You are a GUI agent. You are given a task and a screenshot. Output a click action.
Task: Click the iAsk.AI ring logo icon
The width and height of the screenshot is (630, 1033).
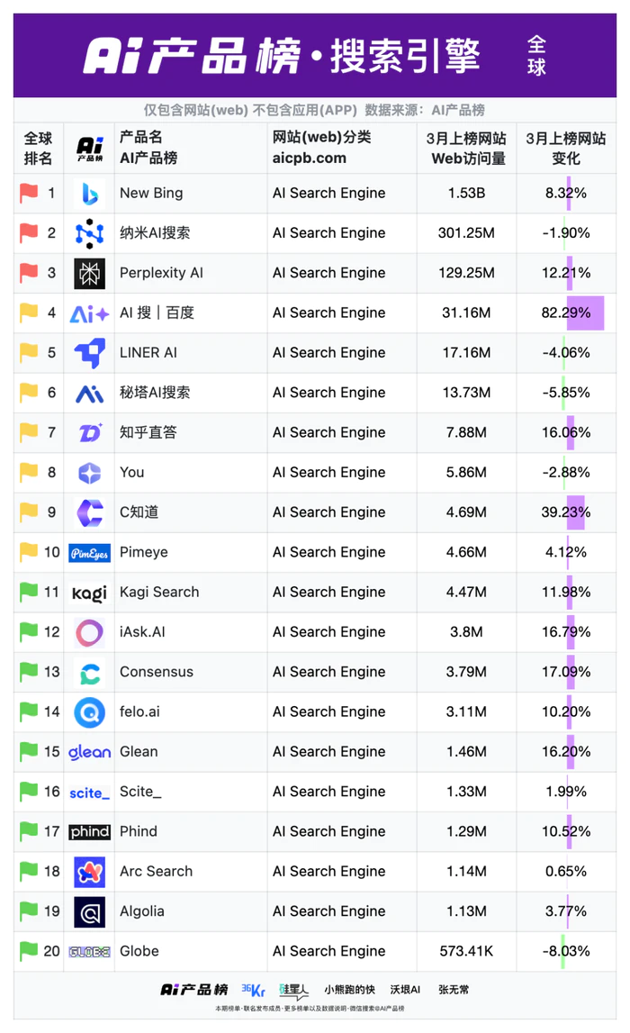pyautogui.click(x=89, y=632)
